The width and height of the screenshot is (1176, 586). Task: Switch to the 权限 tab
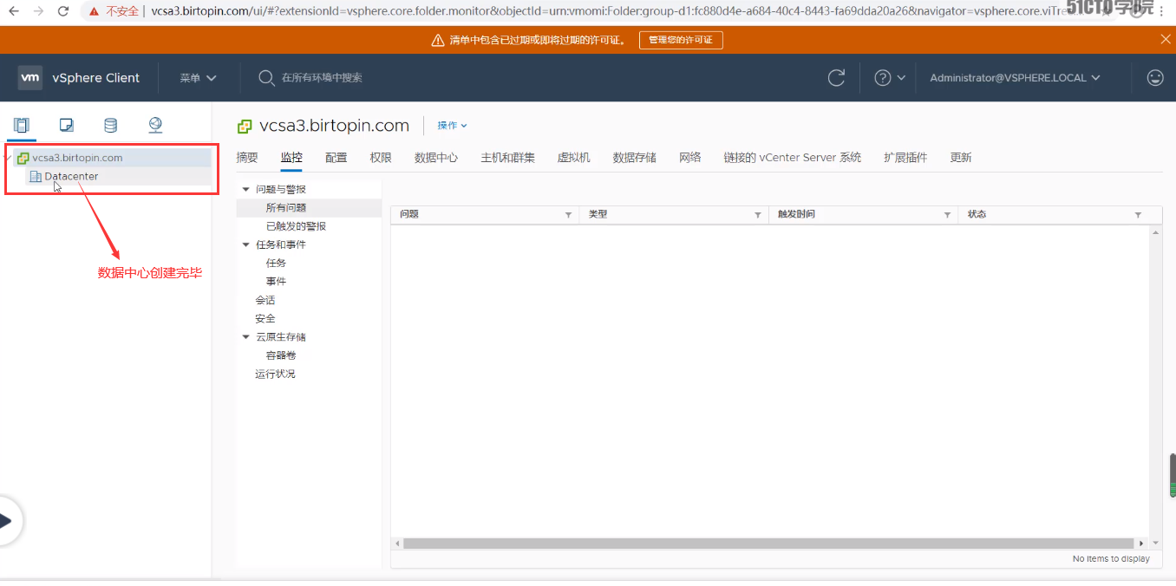pos(381,158)
